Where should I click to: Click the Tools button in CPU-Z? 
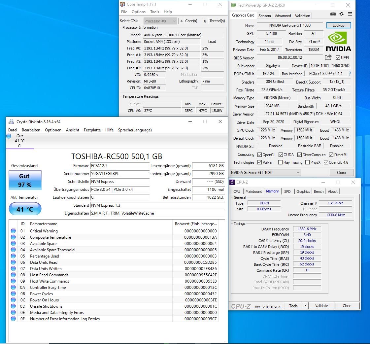tap(293, 305)
